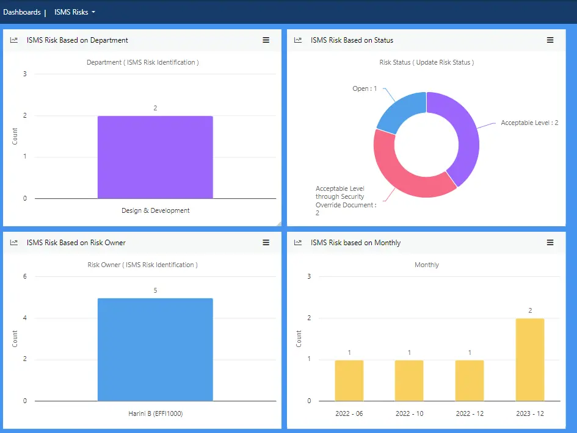Viewport: 577px width, 433px height.
Task: Click chart icon beside ISMS Risk Based on Department
Action: (x=14, y=40)
